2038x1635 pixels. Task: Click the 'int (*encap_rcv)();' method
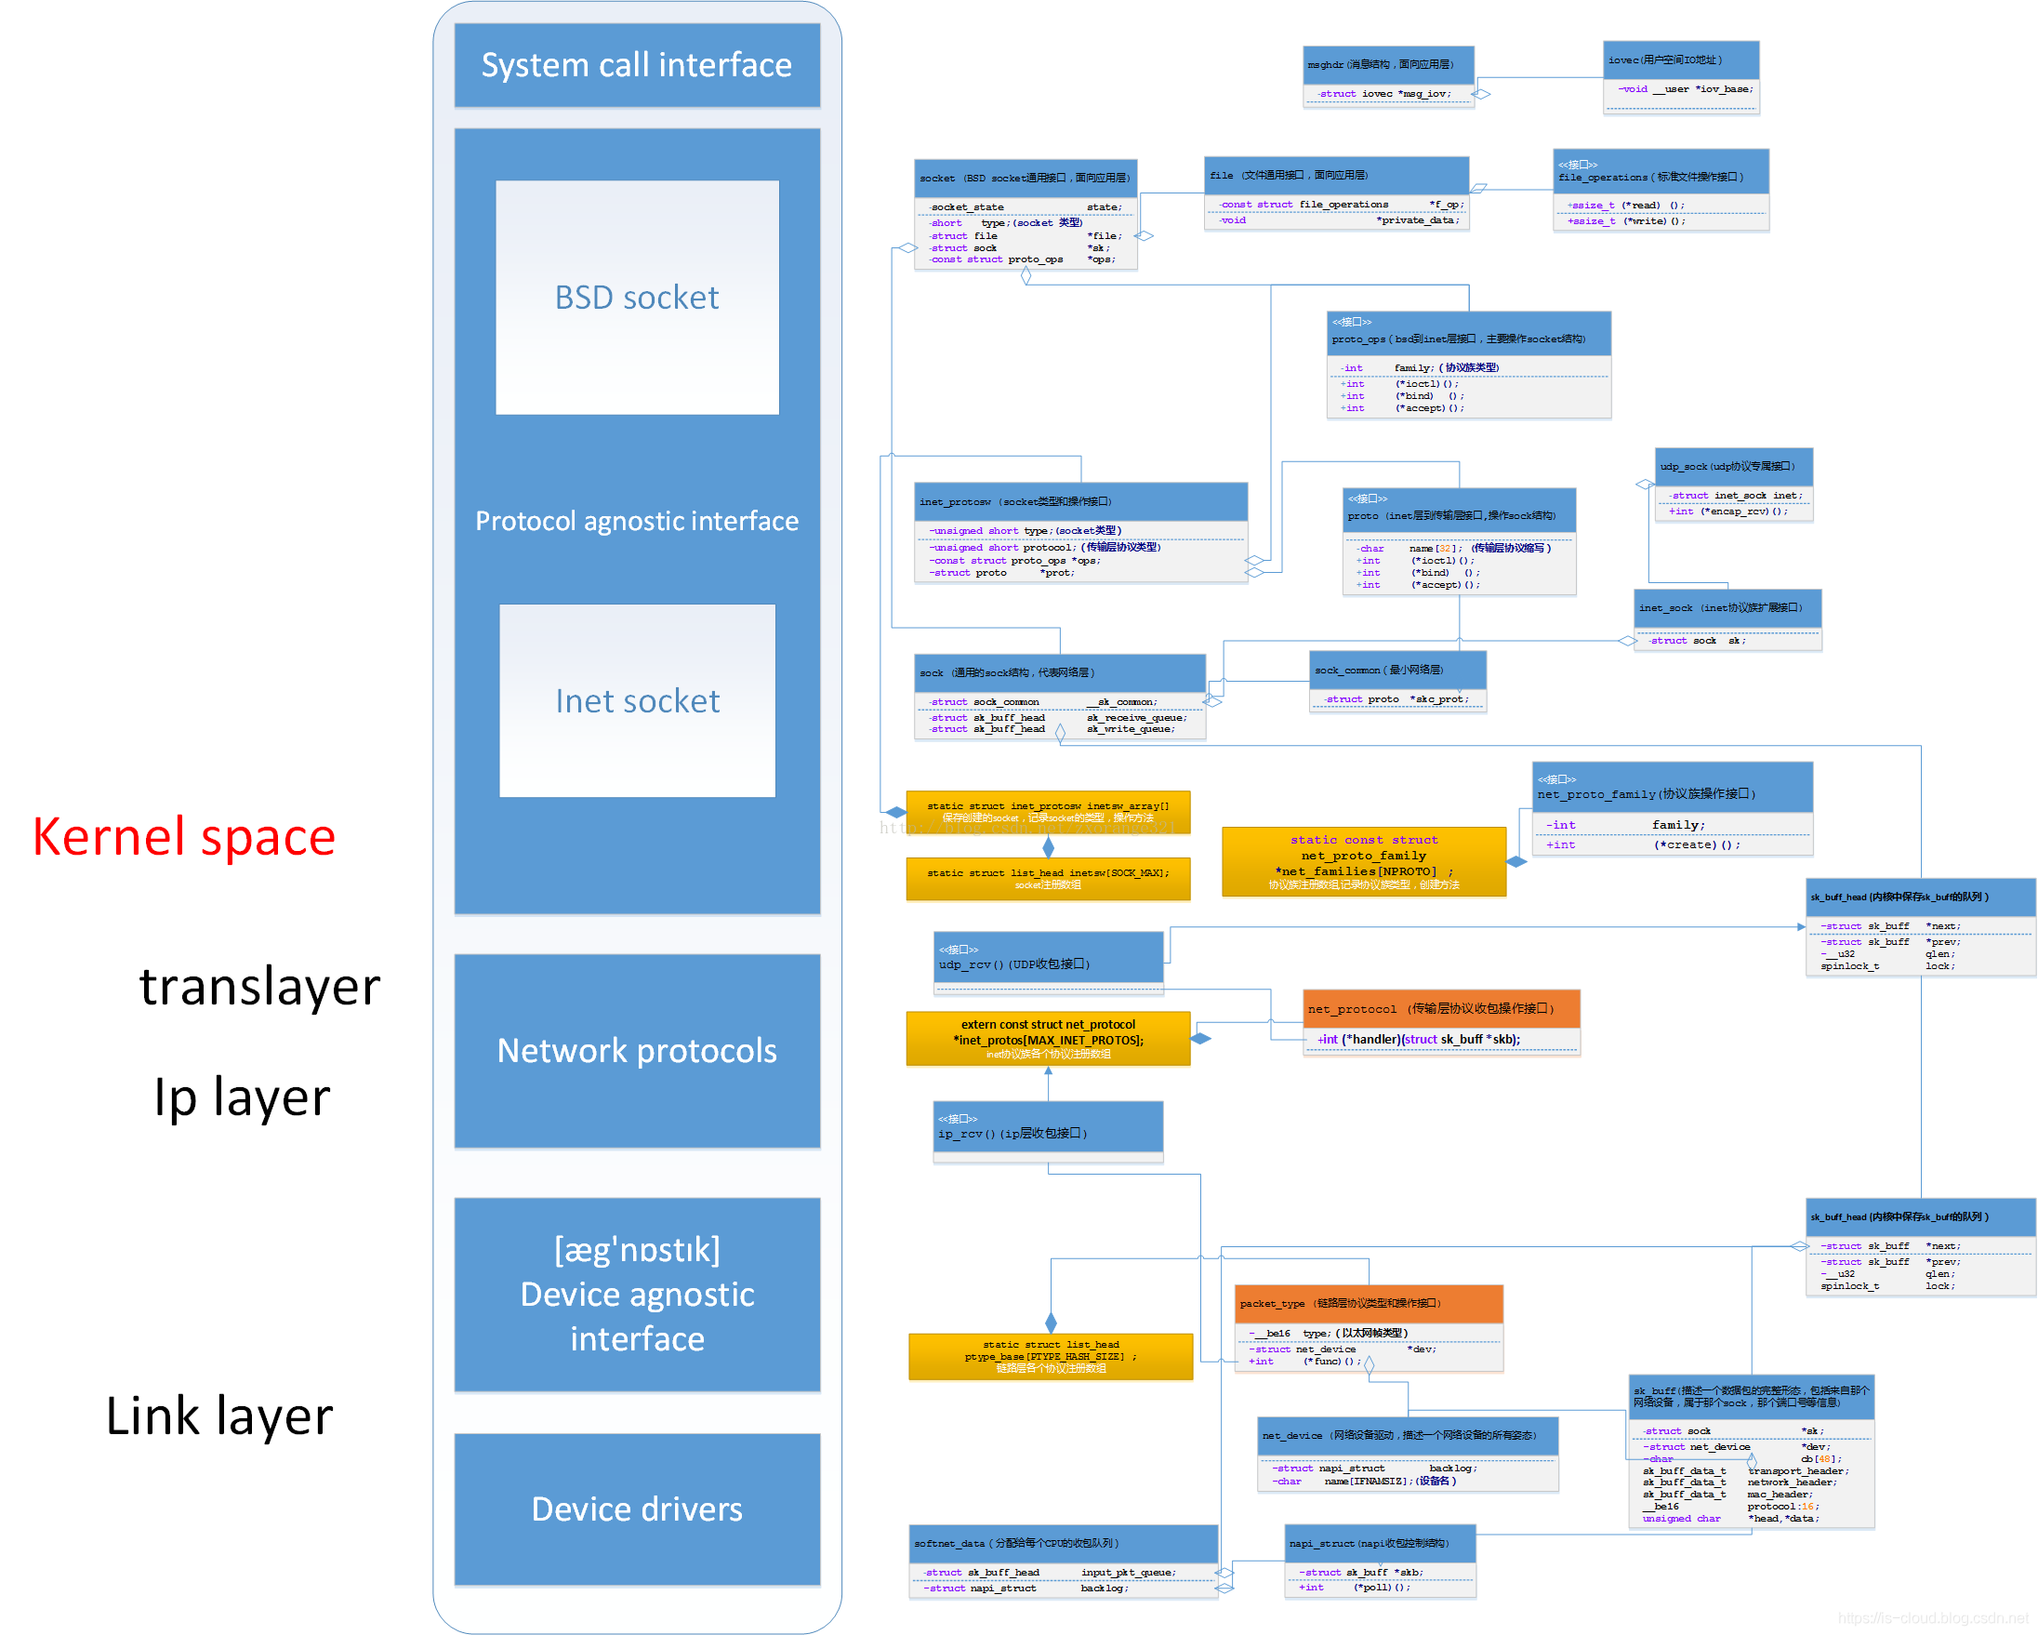(x=1728, y=512)
